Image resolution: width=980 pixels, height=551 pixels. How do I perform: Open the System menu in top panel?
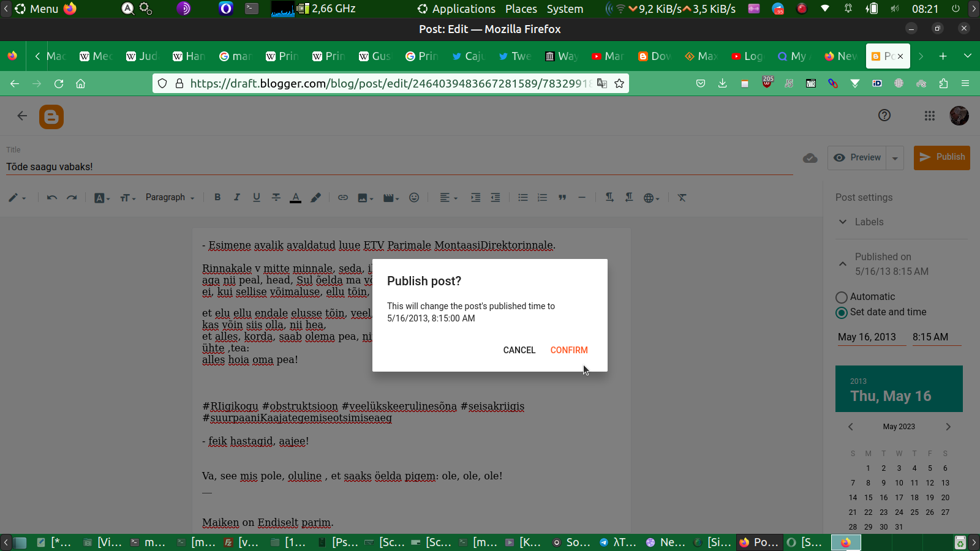tap(565, 9)
